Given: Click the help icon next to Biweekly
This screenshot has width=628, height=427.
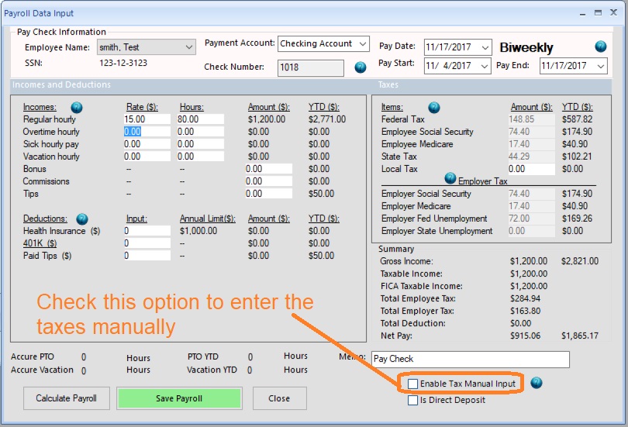Looking at the screenshot, I should (601, 46).
